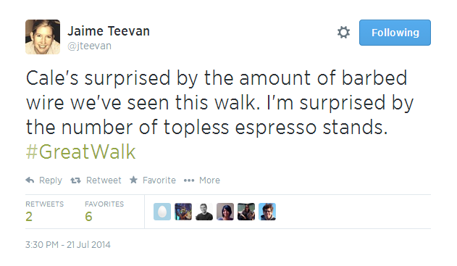The width and height of the screenshot is (457, 266).
Task: Open the #GreatWalk hashtag link
Action: (80, 151)
